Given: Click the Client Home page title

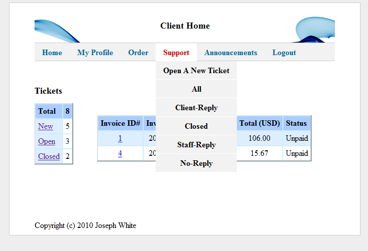Looking at the screenshot, I should pos(185,26).
